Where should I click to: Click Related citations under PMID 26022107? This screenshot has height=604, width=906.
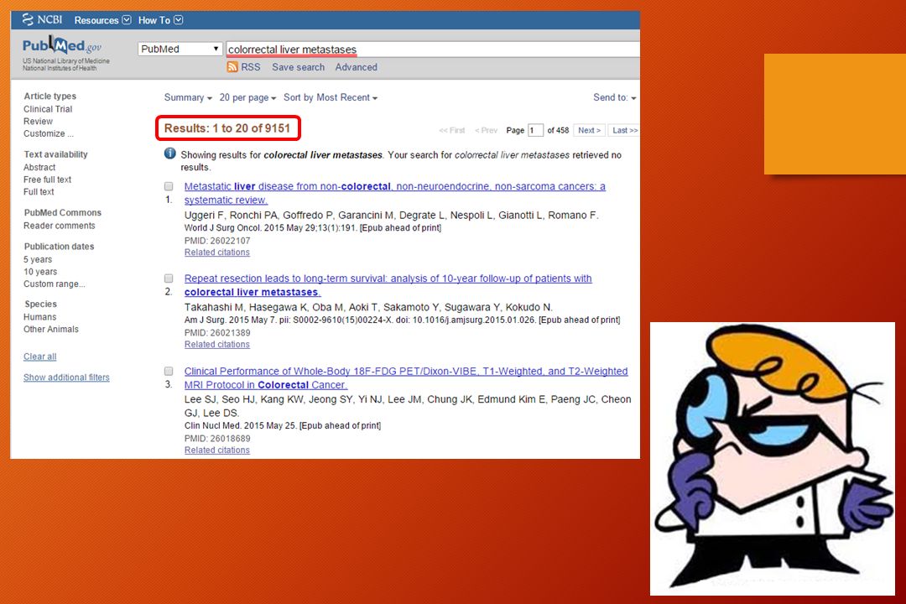click(217, 253)
